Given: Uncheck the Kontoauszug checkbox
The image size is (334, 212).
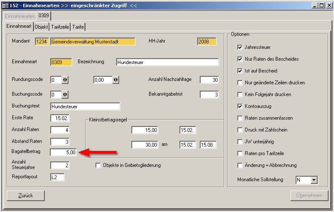Looking at the screenshot, I should [x=240, y=106].
